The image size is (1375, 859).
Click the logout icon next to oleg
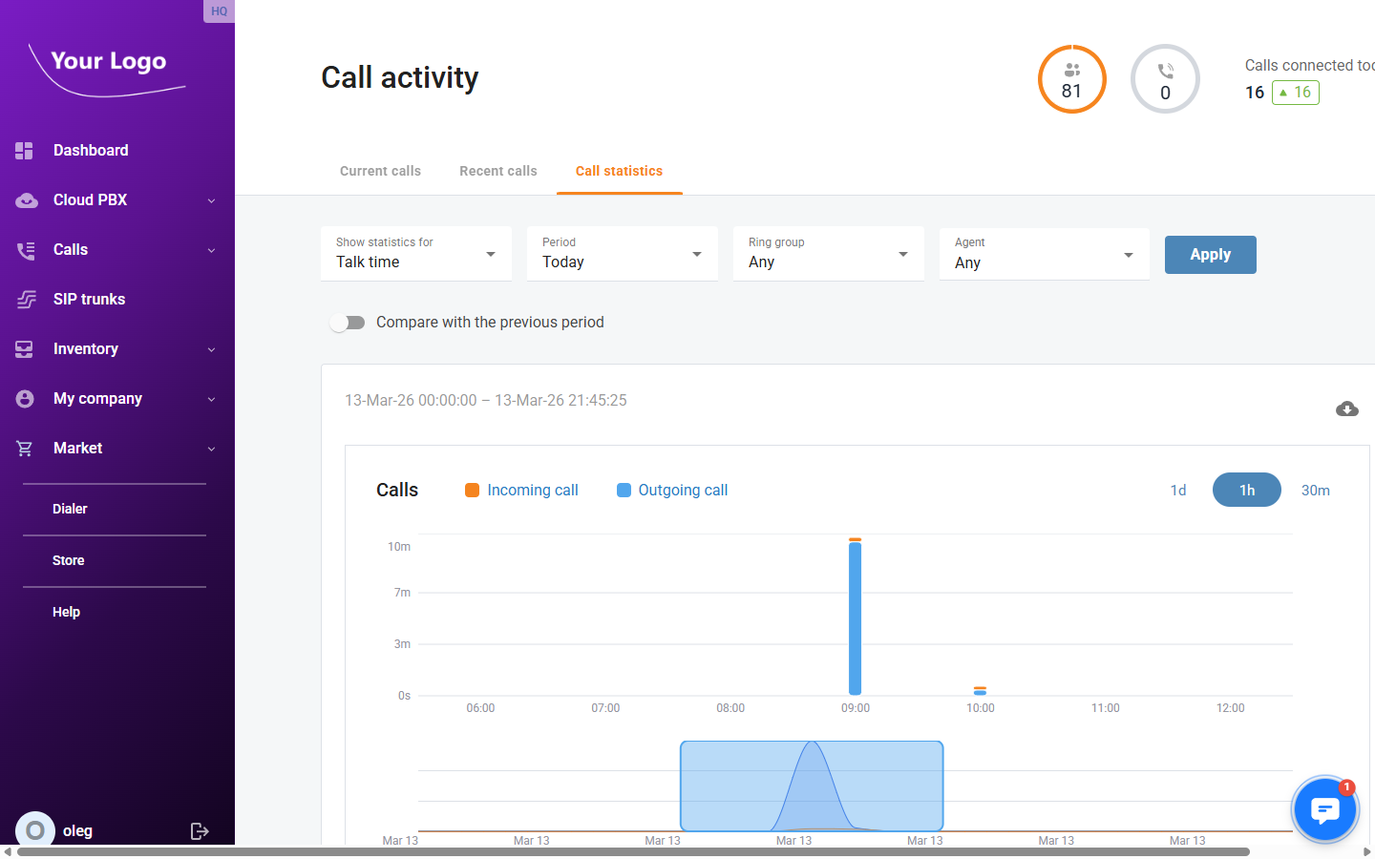200,830
